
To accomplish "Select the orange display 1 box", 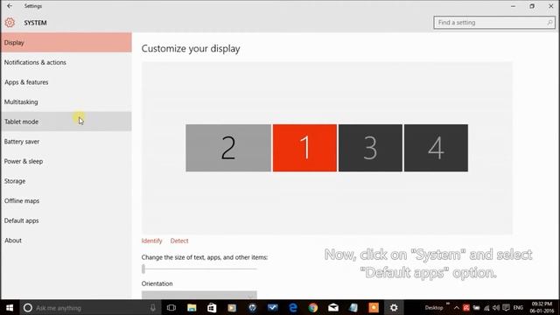I will click(x=304, y=148).
